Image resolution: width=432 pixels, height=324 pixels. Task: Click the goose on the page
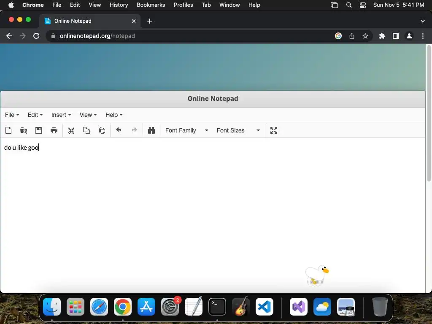pos(317,275)
